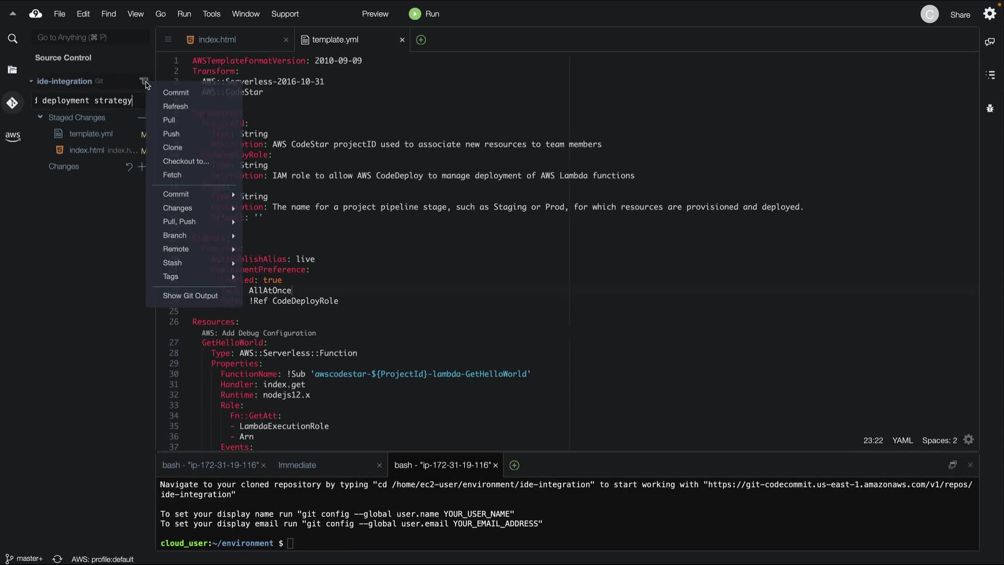Click the AWS Toolkit sidebar icon

pyautogui.click(x=13, y=137)
